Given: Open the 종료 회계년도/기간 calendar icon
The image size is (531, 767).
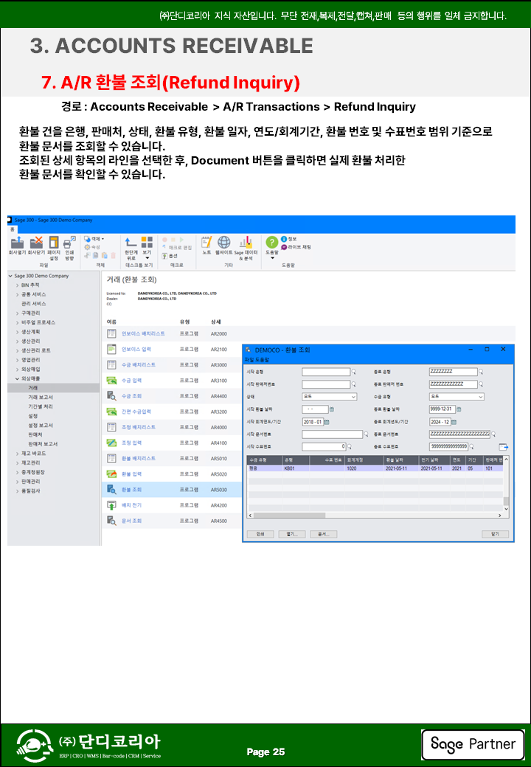Looking at the screenshot, I should pyautogui.click(x=454, y=422).
